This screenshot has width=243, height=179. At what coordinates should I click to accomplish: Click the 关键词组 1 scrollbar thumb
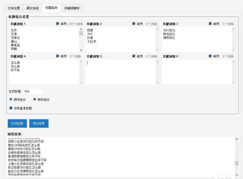click(81, 33)
